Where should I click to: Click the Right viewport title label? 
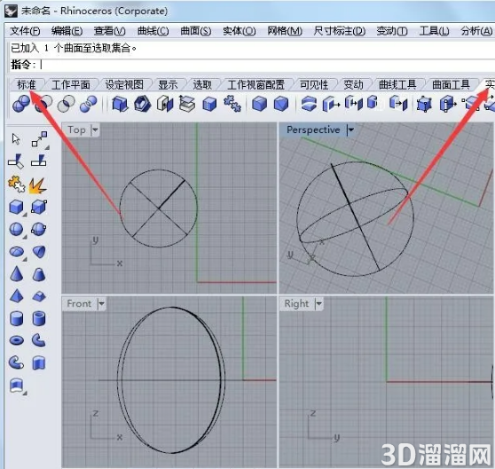pyautogui.click(x=296, y=304)
